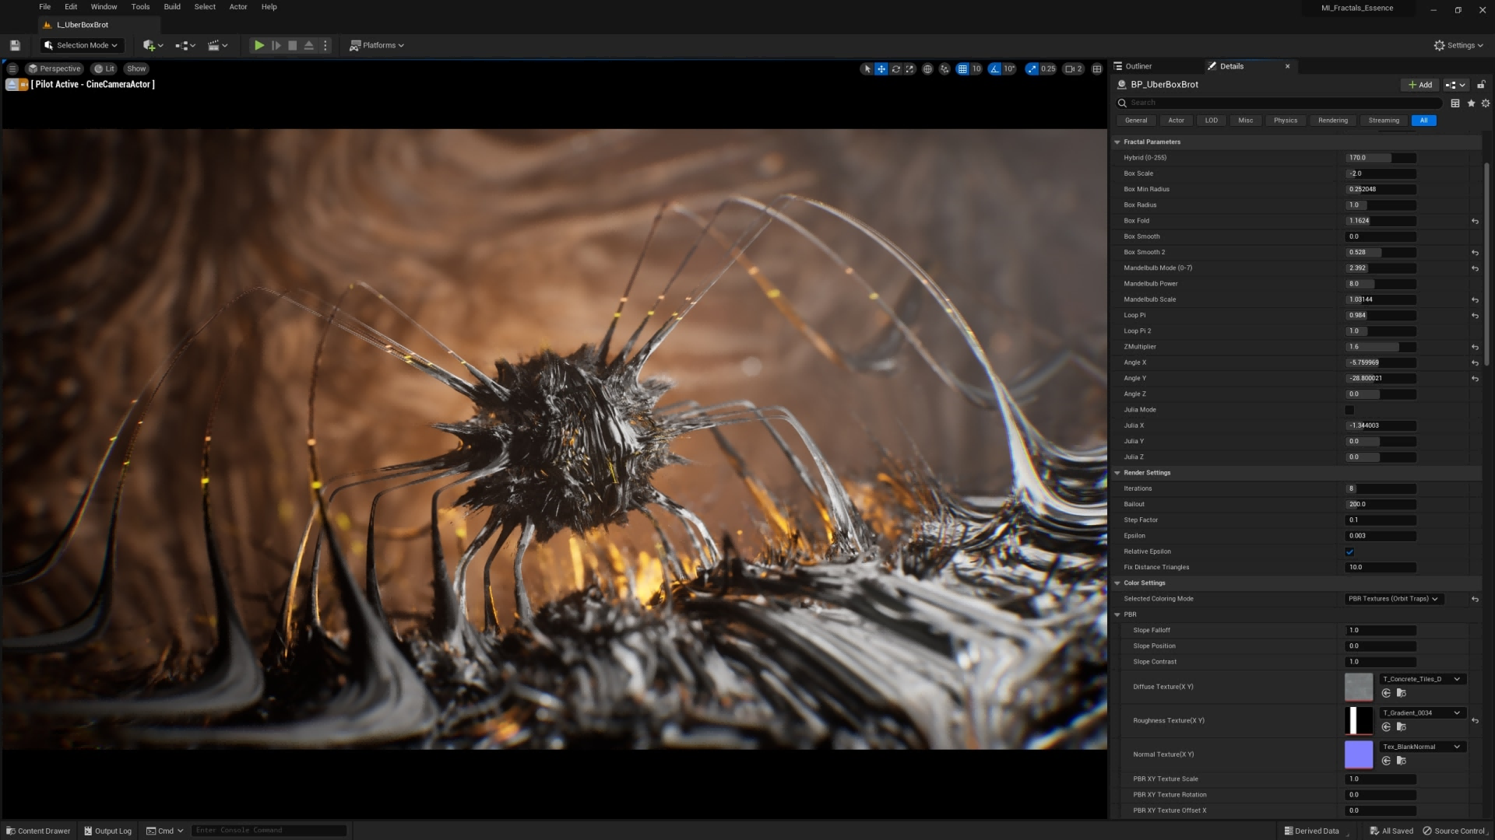Expand the PBR section panel
Screen dimensions: 1495x840
[x=1118, y=614]
